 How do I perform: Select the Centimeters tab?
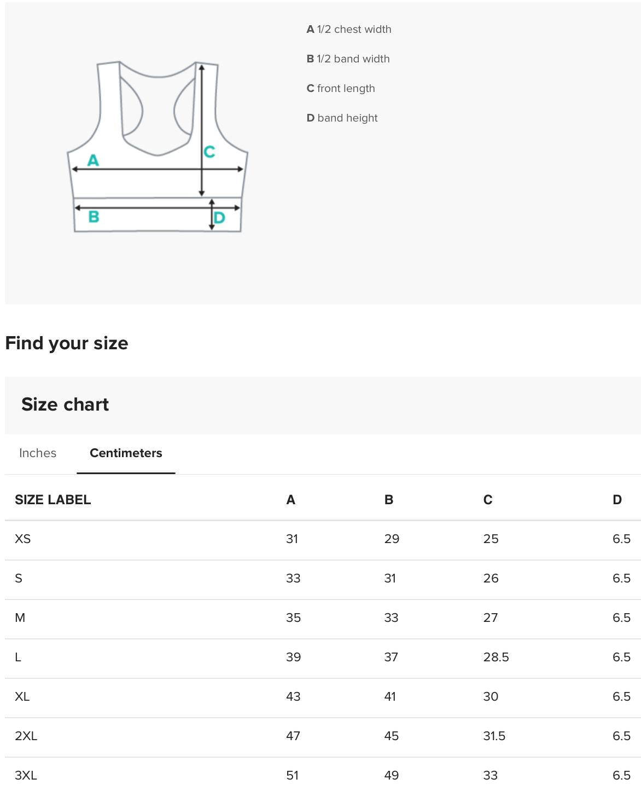pos(126,453)
